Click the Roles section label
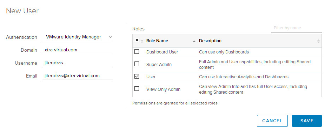 [x=138, y=29]
